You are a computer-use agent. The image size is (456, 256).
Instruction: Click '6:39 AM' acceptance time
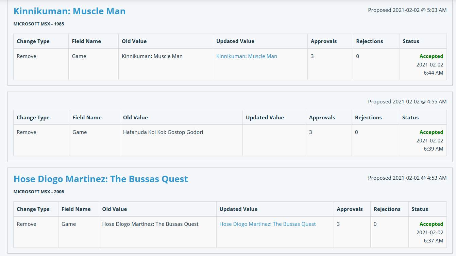pyautogui.click(x=434, y=149)
